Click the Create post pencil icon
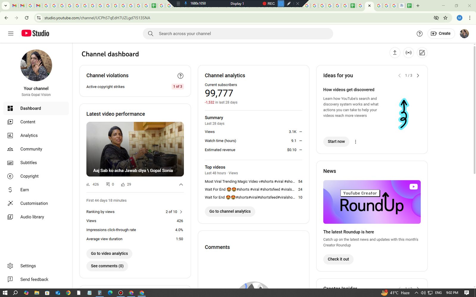The height and width of the screenshot is (297, 476). point(422,53)
